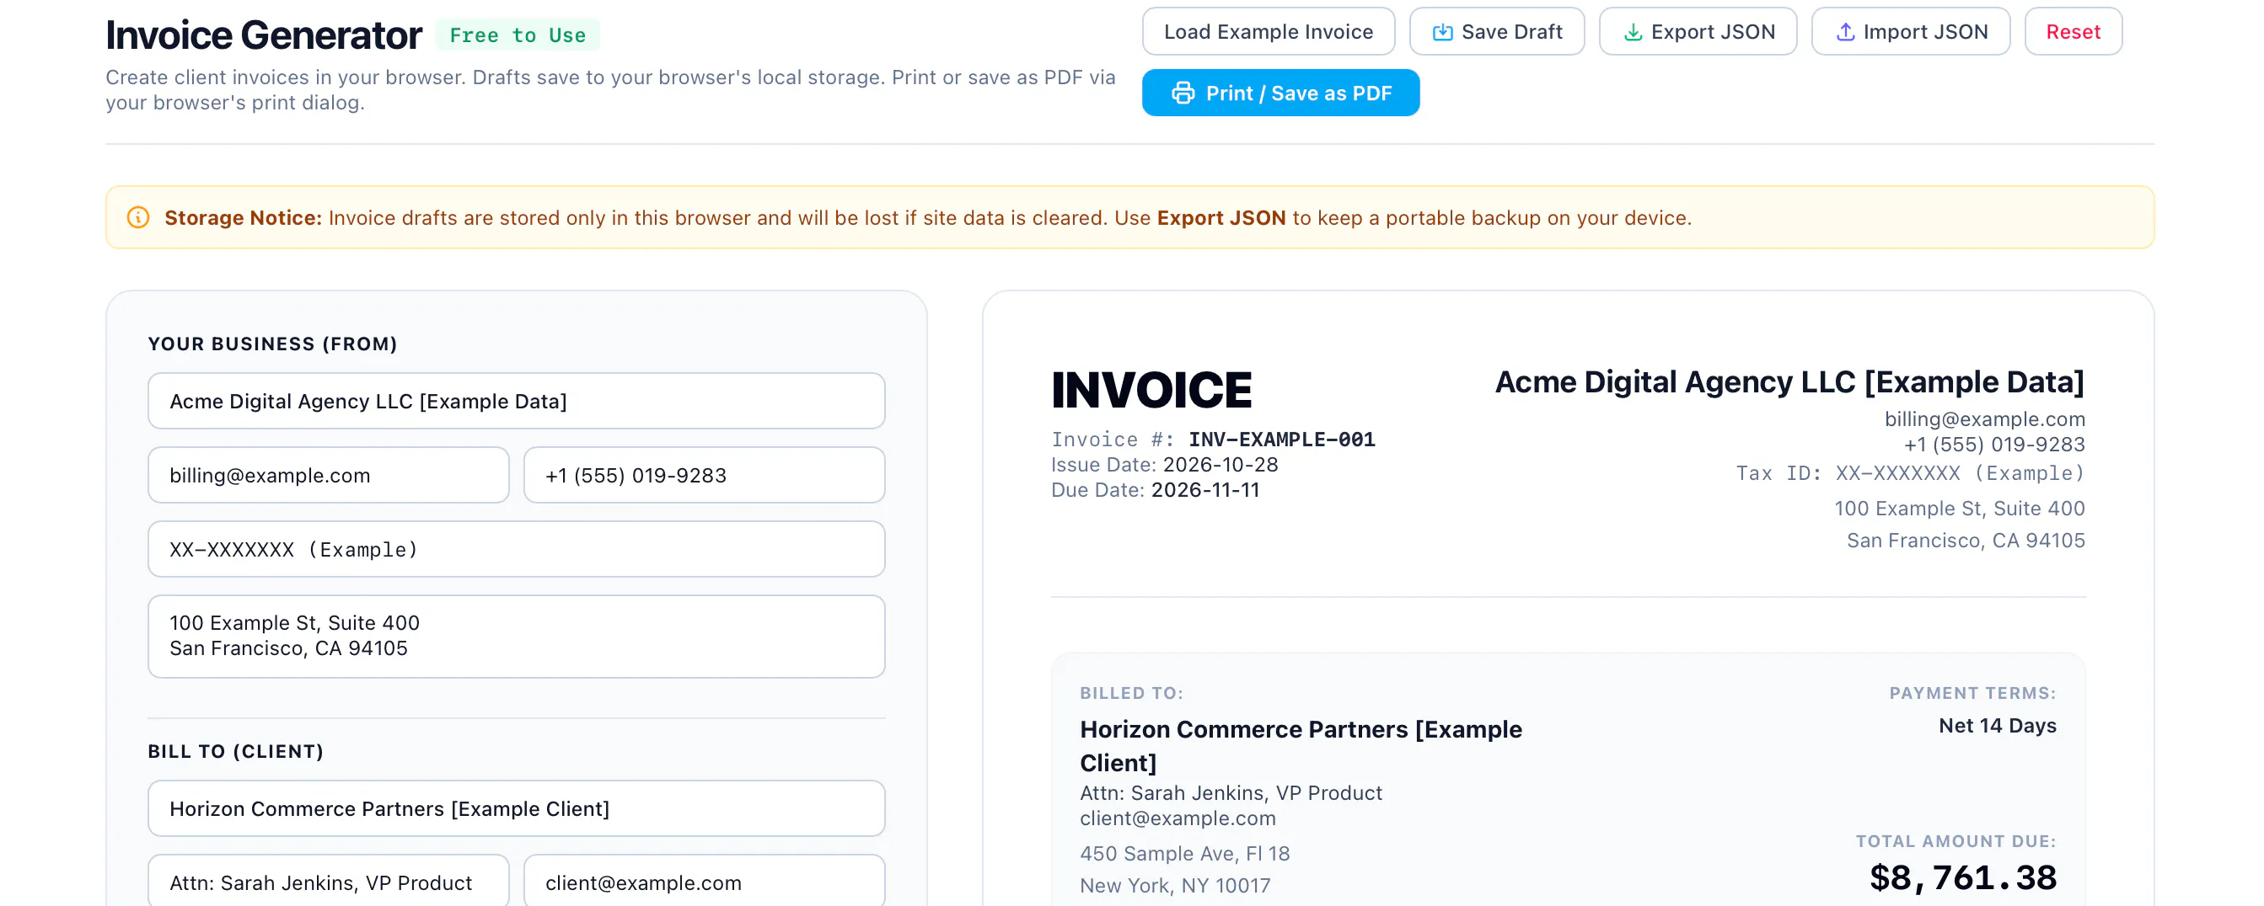Click the billing@example.com email field
Viewport: 2264px width, 906px height.
tap(328, 475)
